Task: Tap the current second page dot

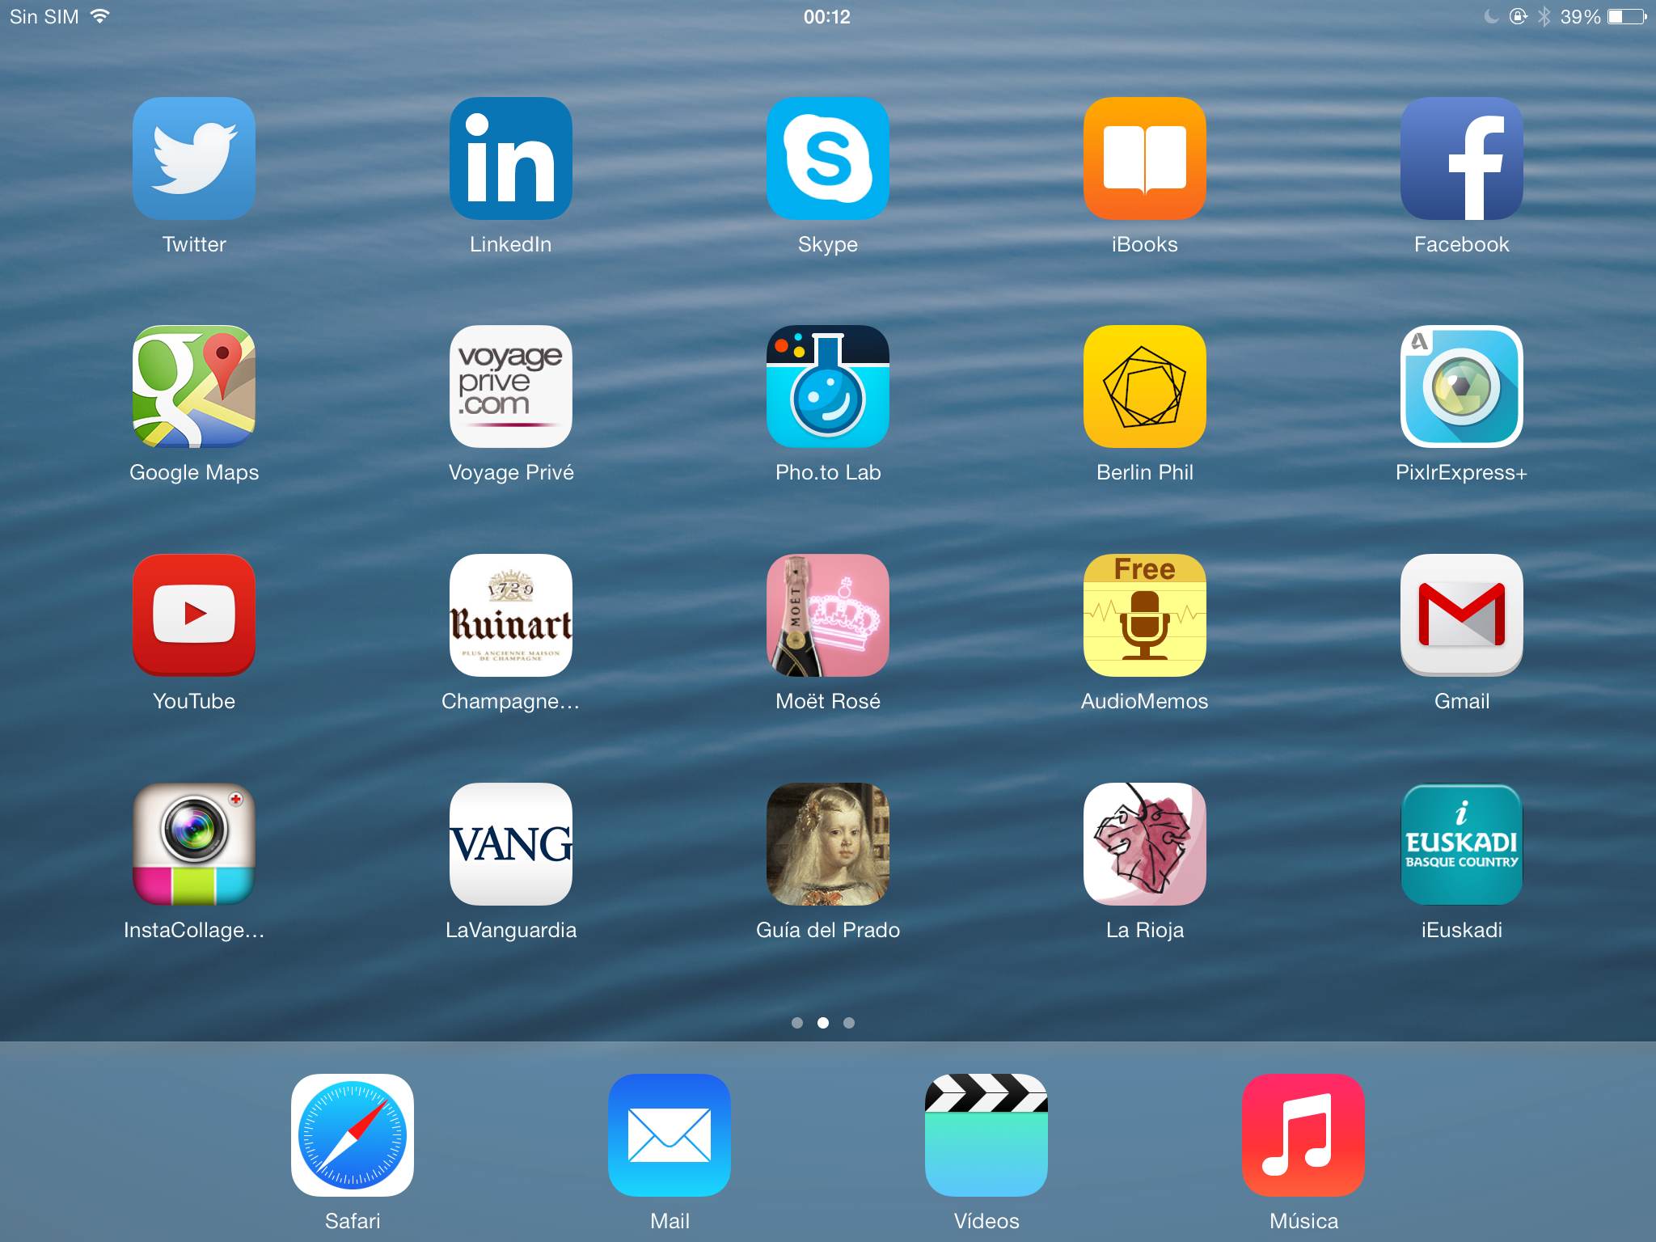Action: [823, 1023]
